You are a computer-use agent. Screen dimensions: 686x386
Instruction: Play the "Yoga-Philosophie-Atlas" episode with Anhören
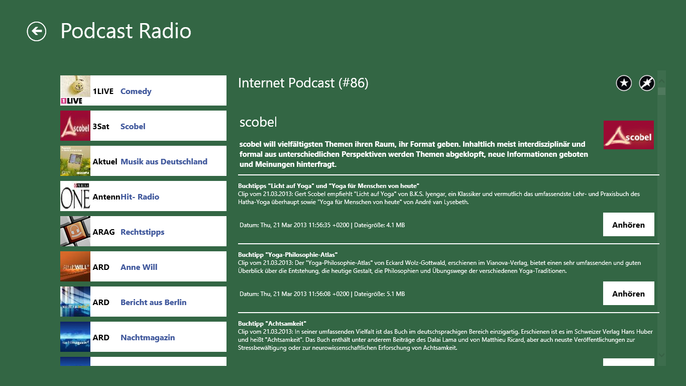tap(628, 294)
